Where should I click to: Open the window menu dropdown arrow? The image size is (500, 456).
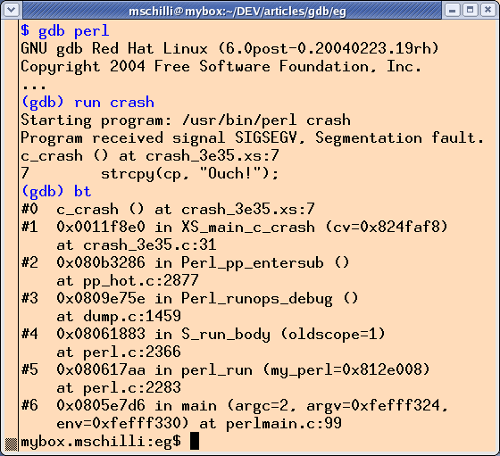click(12, 10)
